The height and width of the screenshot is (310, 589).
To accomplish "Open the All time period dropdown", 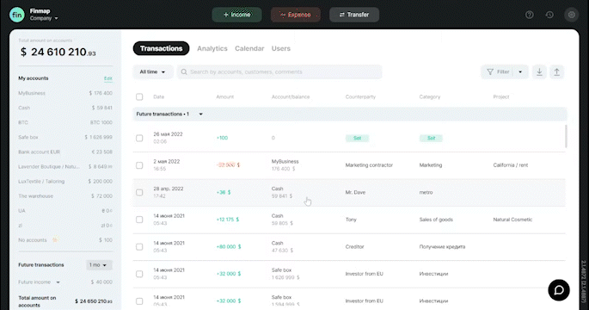I will (152, 71).
